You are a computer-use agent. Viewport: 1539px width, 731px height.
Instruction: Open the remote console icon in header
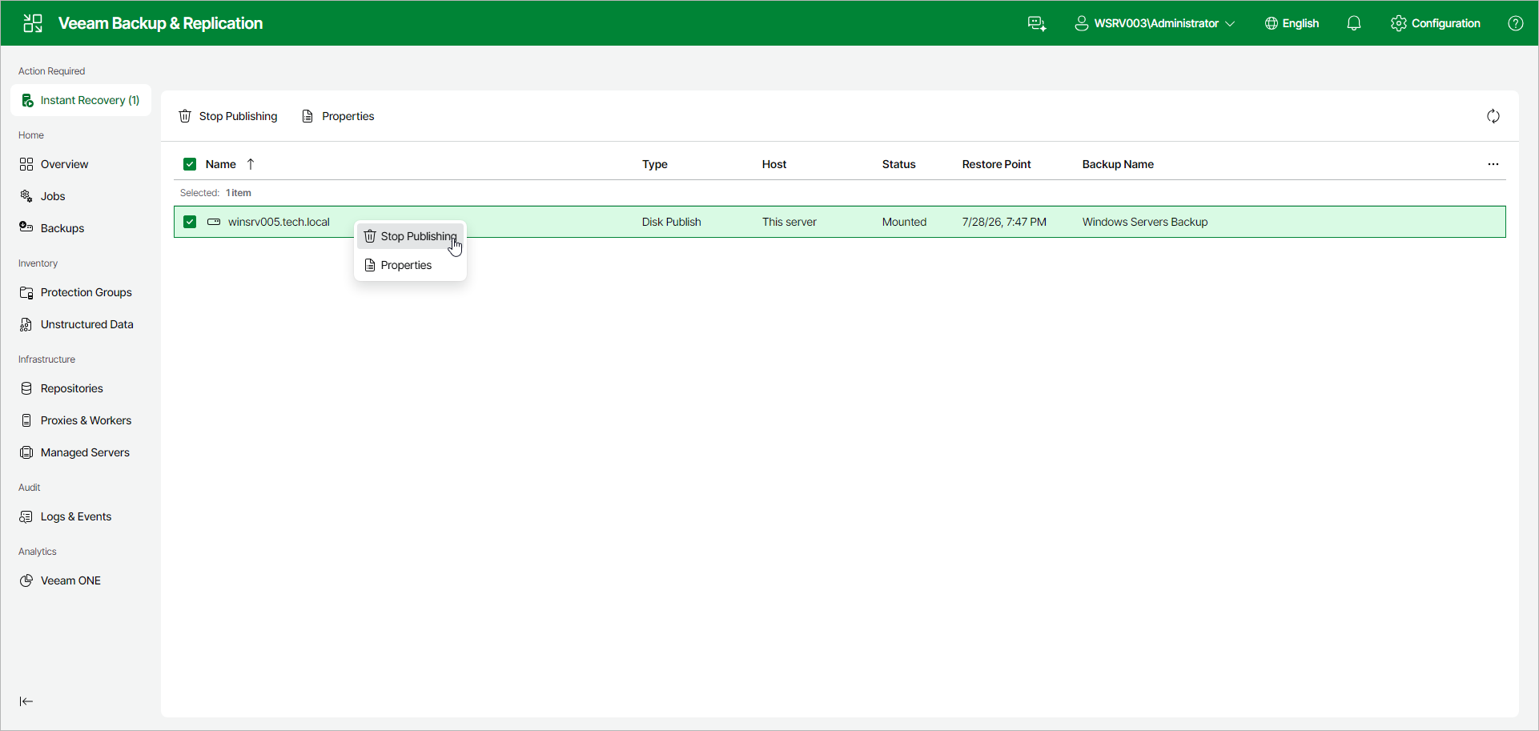(x=1037, y=23)
